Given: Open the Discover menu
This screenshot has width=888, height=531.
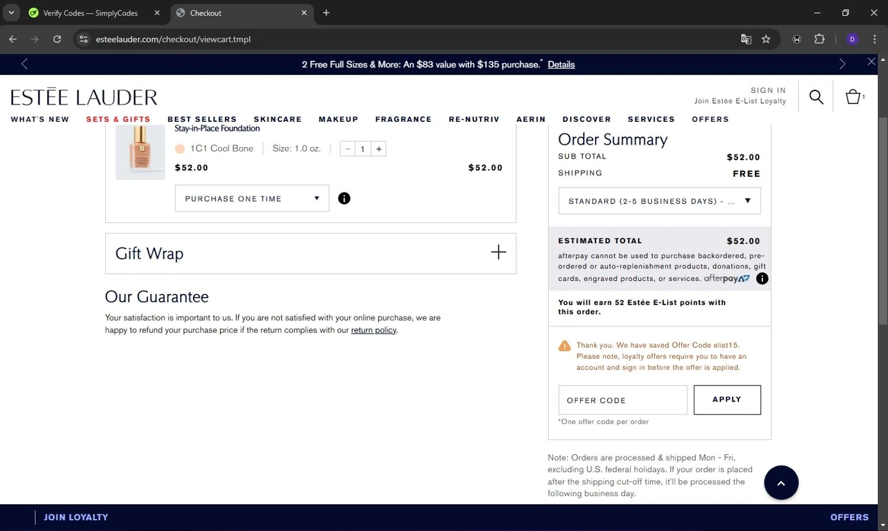Looking at the screenshot, I should coord(587,119).
